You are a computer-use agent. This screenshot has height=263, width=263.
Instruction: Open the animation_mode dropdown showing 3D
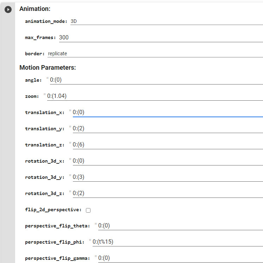167,21
